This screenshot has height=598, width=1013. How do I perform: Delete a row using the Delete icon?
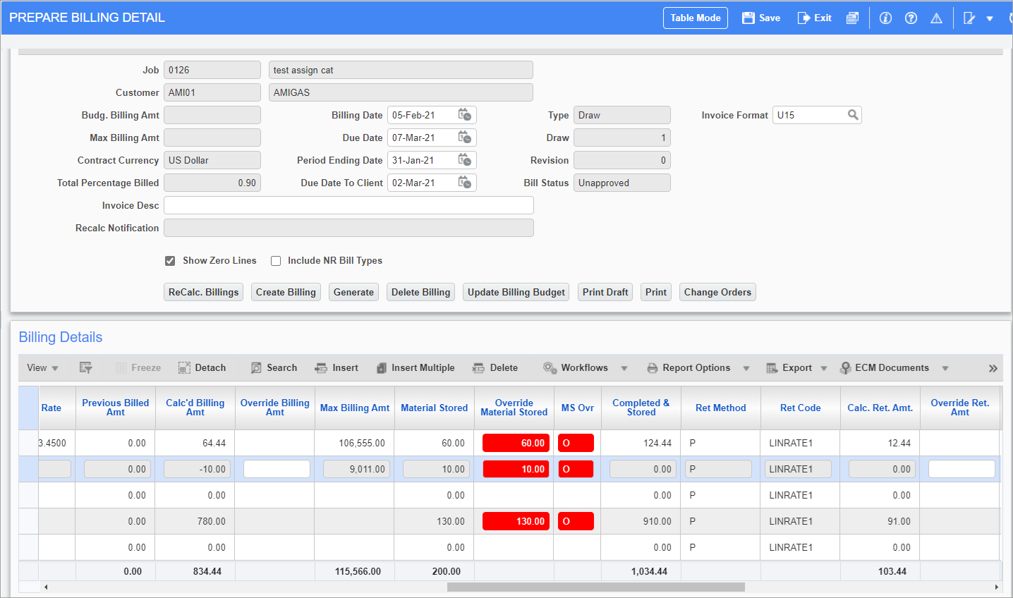click(x=495, y=367)
